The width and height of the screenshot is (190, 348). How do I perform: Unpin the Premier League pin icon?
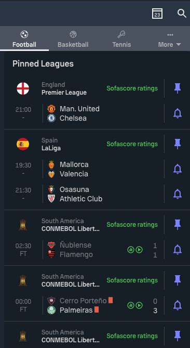pos(178,88)
